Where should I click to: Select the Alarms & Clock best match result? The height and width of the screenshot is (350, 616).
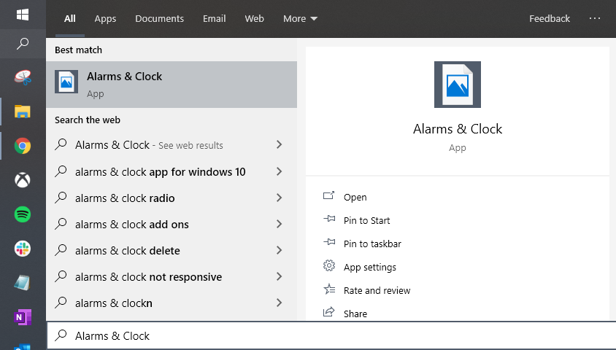(172, 85)
